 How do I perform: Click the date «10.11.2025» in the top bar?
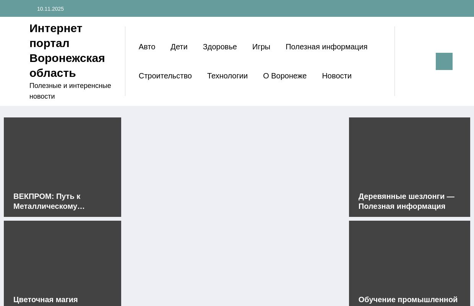[50, 8]
